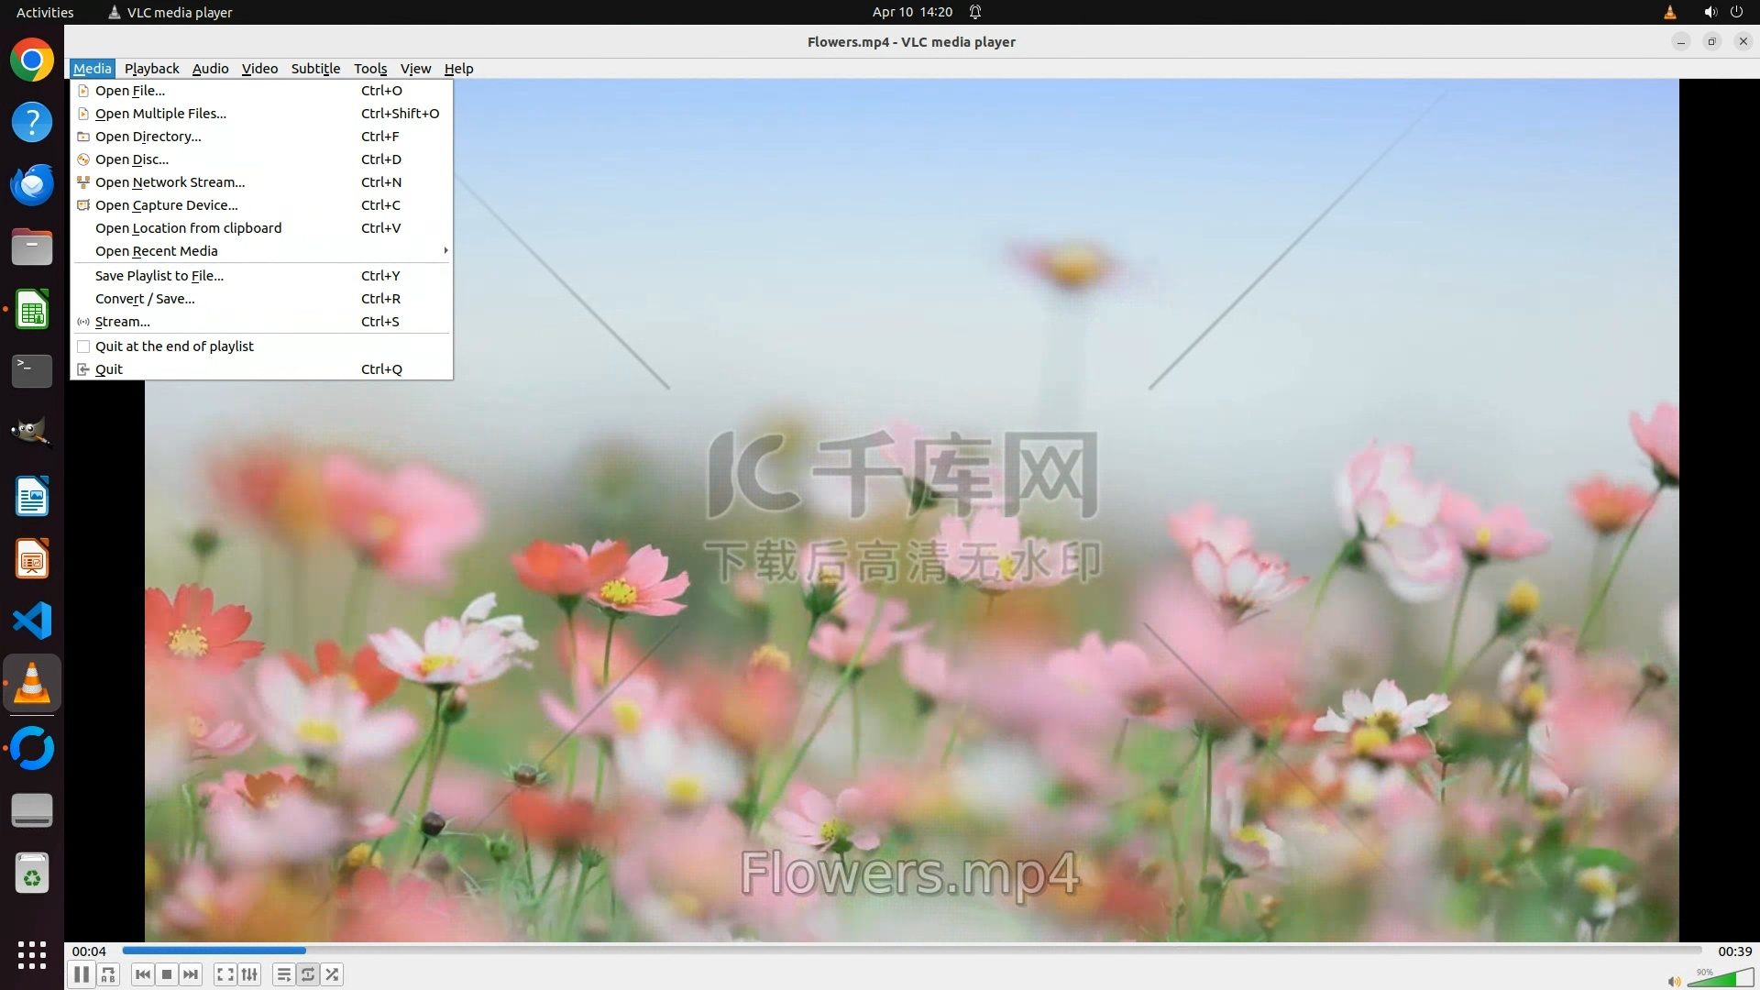This screenshot has width=1760, height=990.
Task: Click the video seek progress bar
Action: pyautogui.click(x=911, y=951)
